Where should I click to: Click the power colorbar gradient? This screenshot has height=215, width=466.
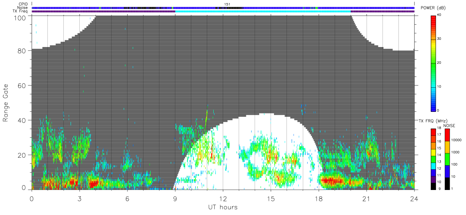coord(433,63)
